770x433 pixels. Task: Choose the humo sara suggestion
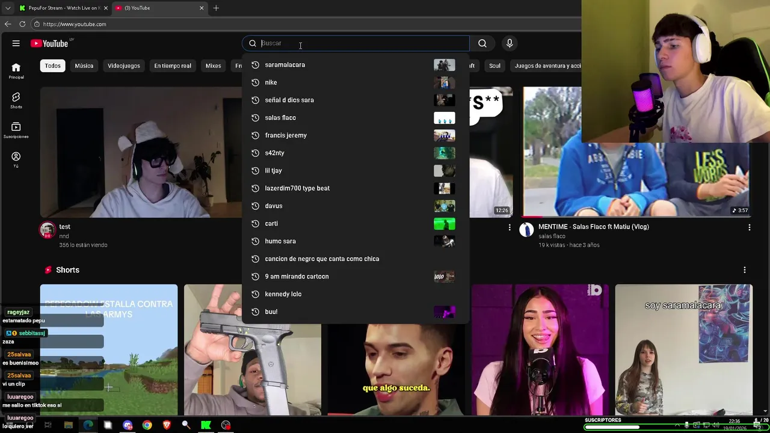coord(356,241)
